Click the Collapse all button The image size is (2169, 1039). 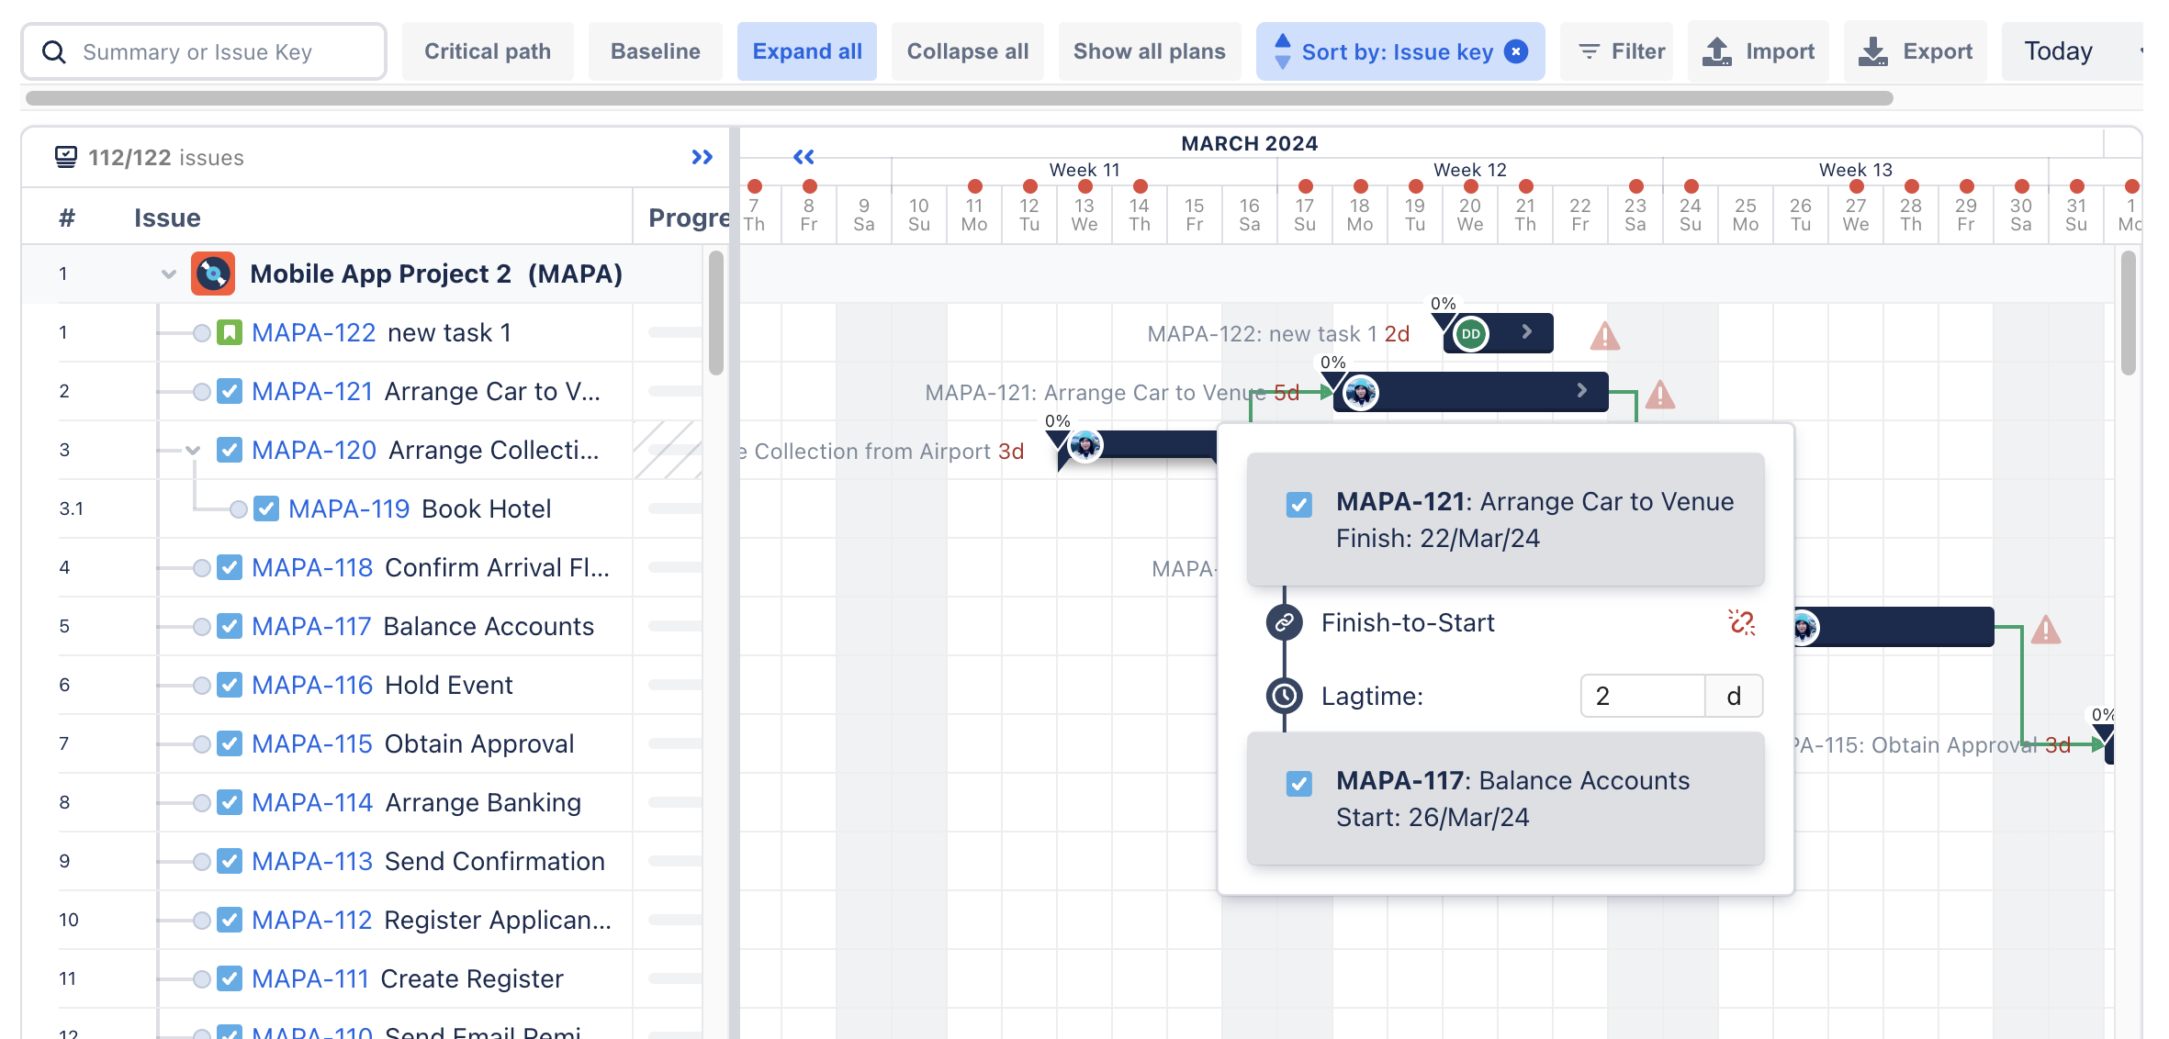tap(967, 51)
